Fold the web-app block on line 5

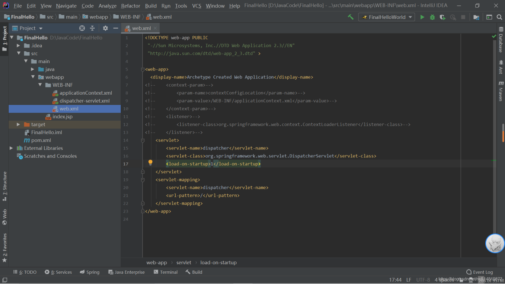coord(143,69)
